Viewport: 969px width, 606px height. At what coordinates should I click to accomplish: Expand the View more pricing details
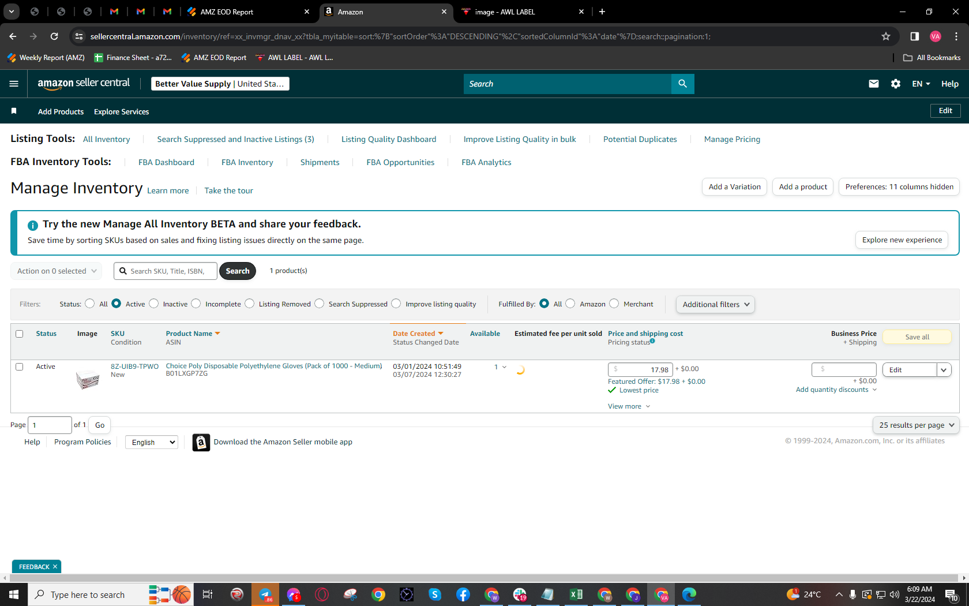(x=629, y=406)
